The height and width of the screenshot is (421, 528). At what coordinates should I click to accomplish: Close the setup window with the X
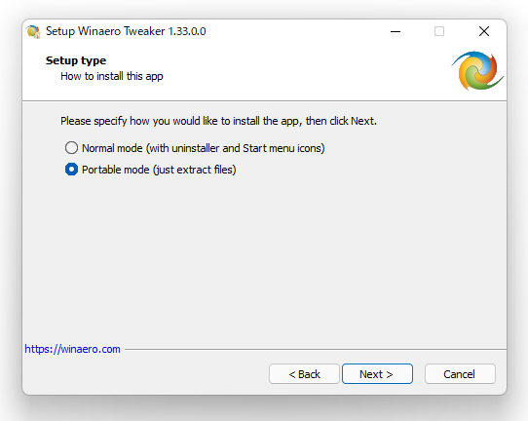click(x=484, y=31)
